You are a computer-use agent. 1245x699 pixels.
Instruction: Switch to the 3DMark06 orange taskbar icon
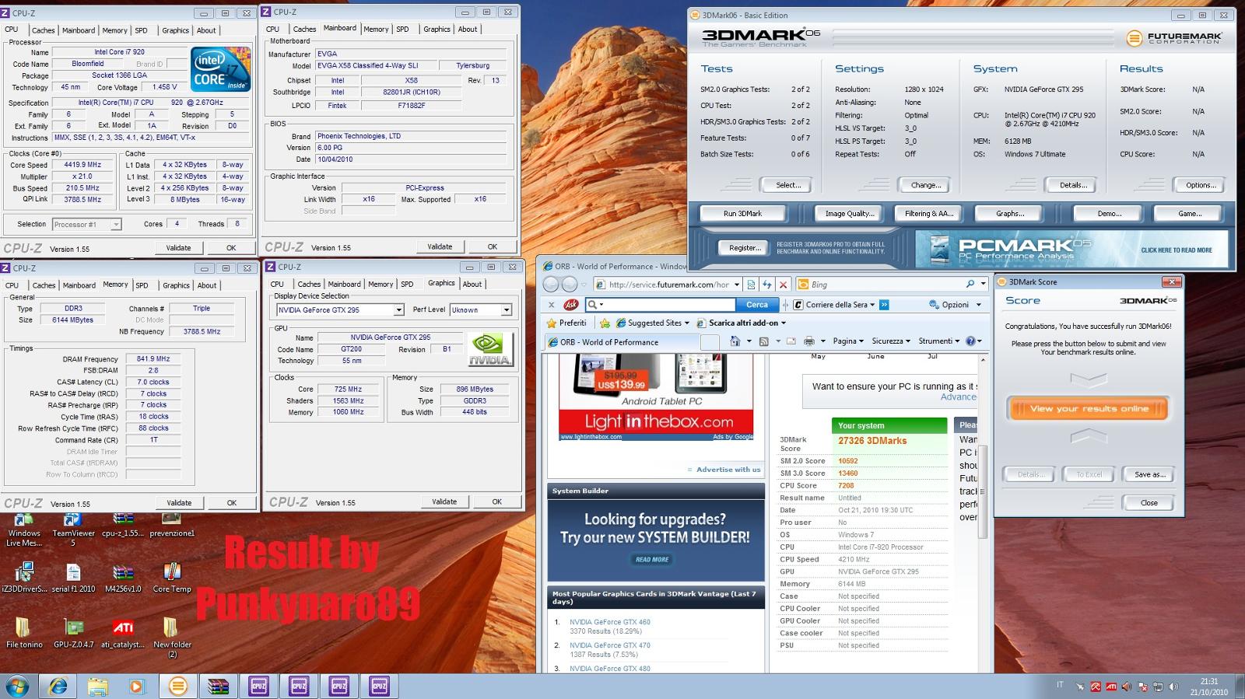pos(177,687)
